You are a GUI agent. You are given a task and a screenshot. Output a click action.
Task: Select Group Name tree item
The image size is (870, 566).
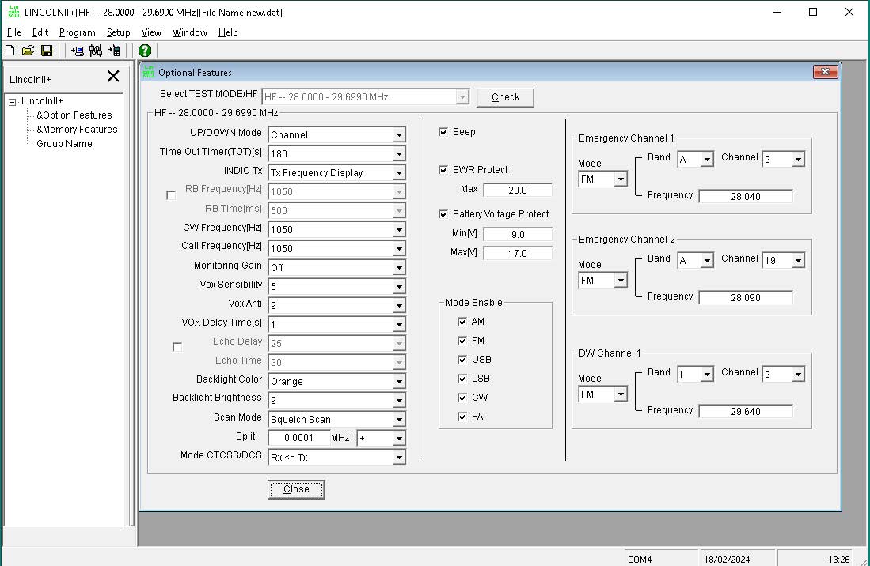pos(64,144)
